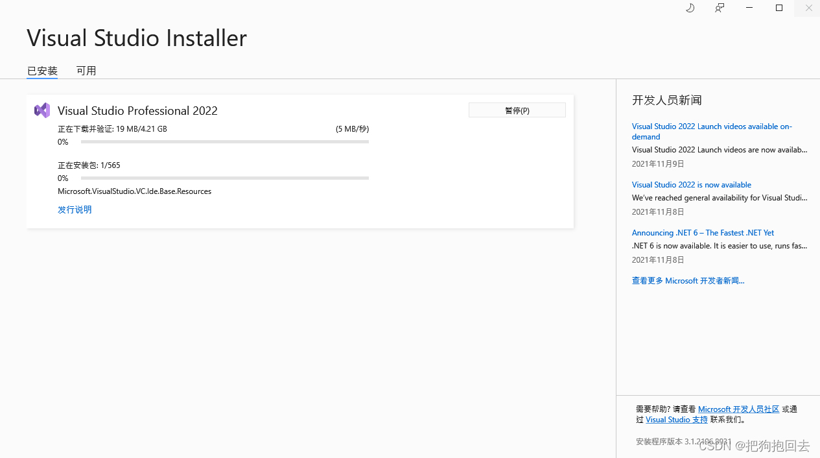Open the send feedback icon

coord(720,8)
